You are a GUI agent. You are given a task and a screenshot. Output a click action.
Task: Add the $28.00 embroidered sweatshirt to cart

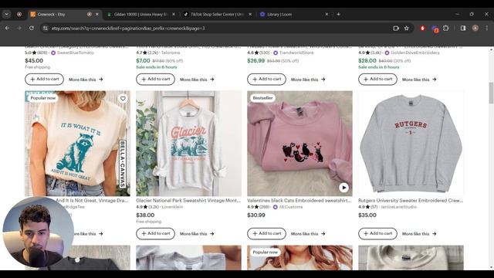[377, 79]
